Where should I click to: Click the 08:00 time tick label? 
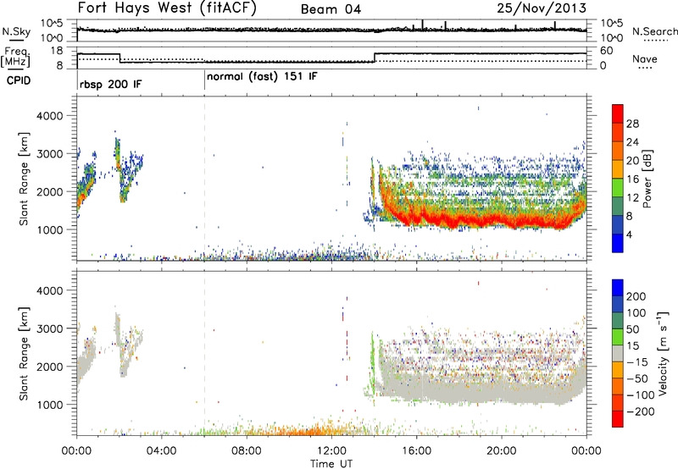[247, 451]
